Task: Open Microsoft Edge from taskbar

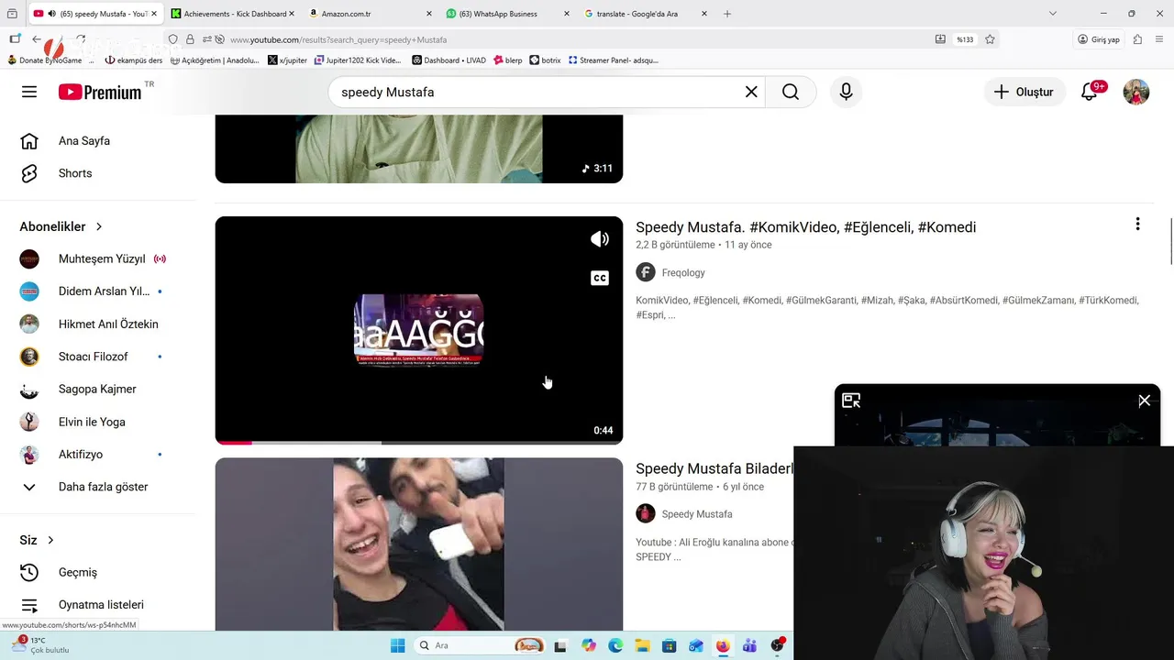Action: [615, 645]
